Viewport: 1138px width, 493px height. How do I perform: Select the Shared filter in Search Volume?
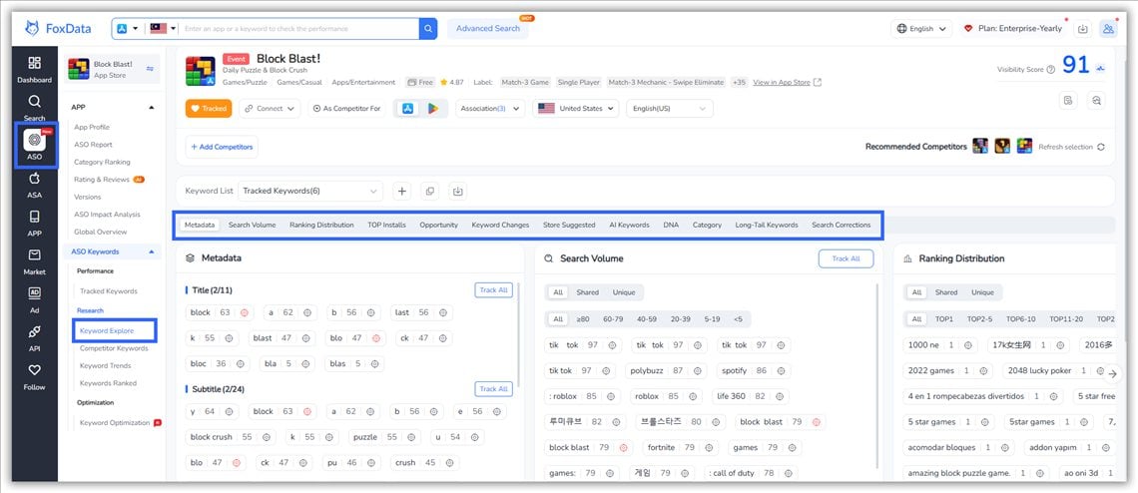[587, 292]
